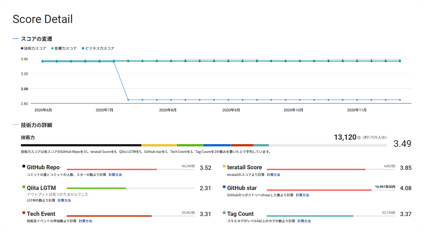The image size is (424, 232).
Task: Open 計算方法 link under GitHub star
Action: 302,195
